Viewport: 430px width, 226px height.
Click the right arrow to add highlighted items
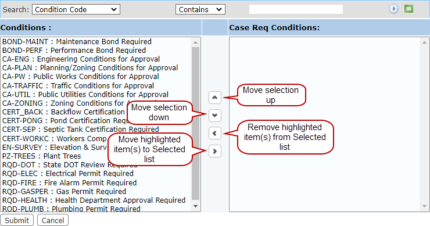[215, 151]
